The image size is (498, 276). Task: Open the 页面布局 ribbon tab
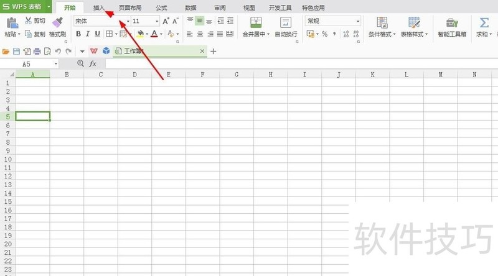click(x=130, y=7)
